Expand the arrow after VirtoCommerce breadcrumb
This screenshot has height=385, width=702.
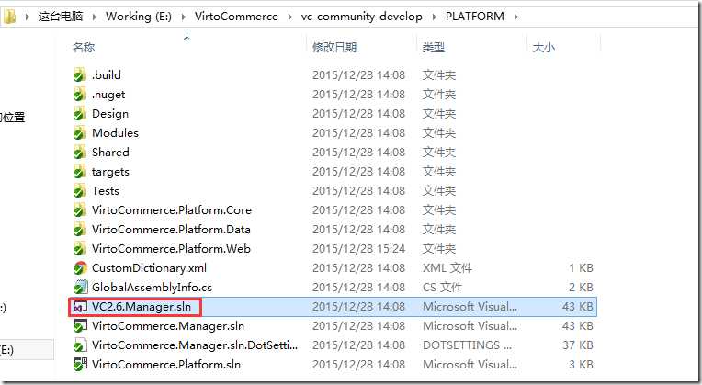tap(290, 17)
